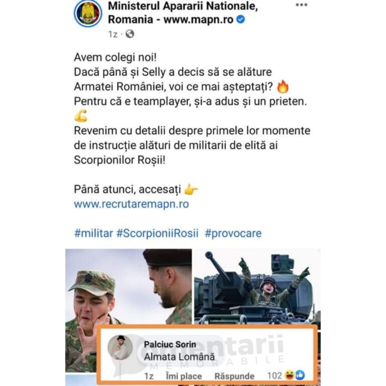The width and height of the screenshot is (386, 386).
Task: Click the globe public privacy icon
Action: tap(130, 34)
